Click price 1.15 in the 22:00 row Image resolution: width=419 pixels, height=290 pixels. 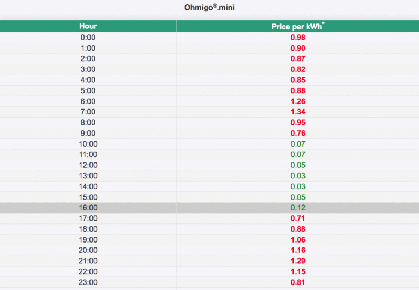click(298, 272)
